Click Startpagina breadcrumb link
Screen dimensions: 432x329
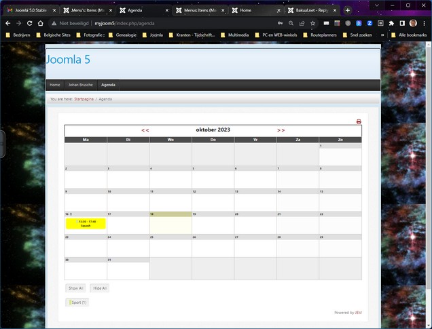[84, 99]
